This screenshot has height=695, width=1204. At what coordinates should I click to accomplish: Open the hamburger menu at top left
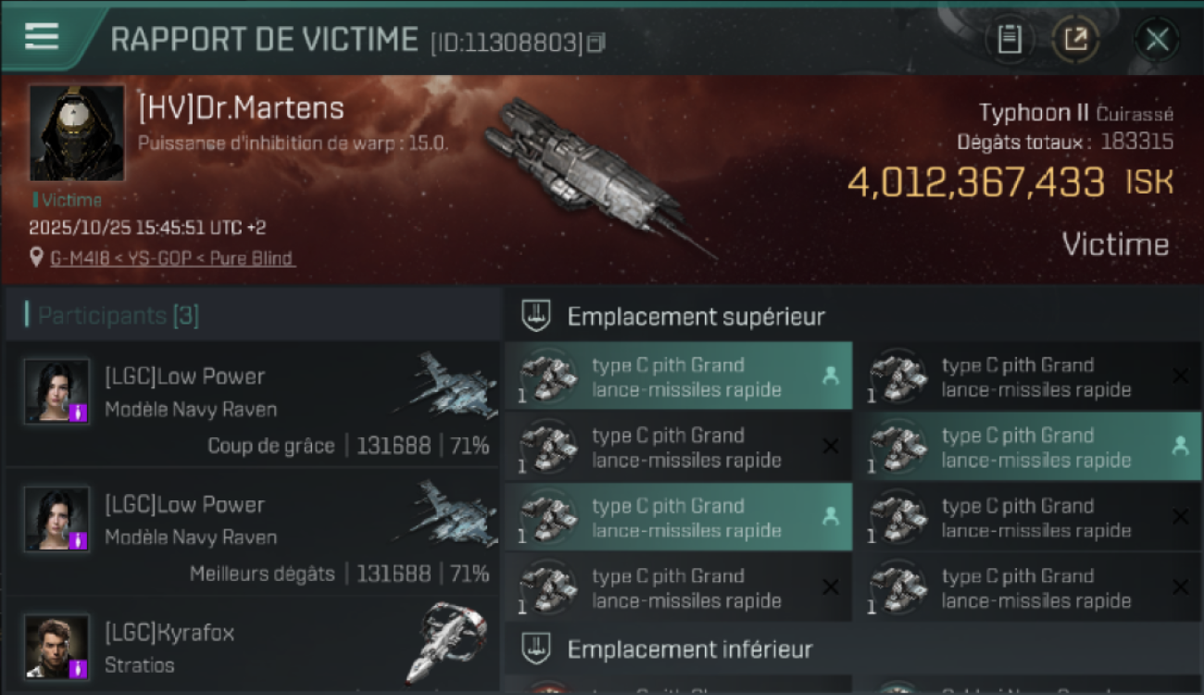42,36
